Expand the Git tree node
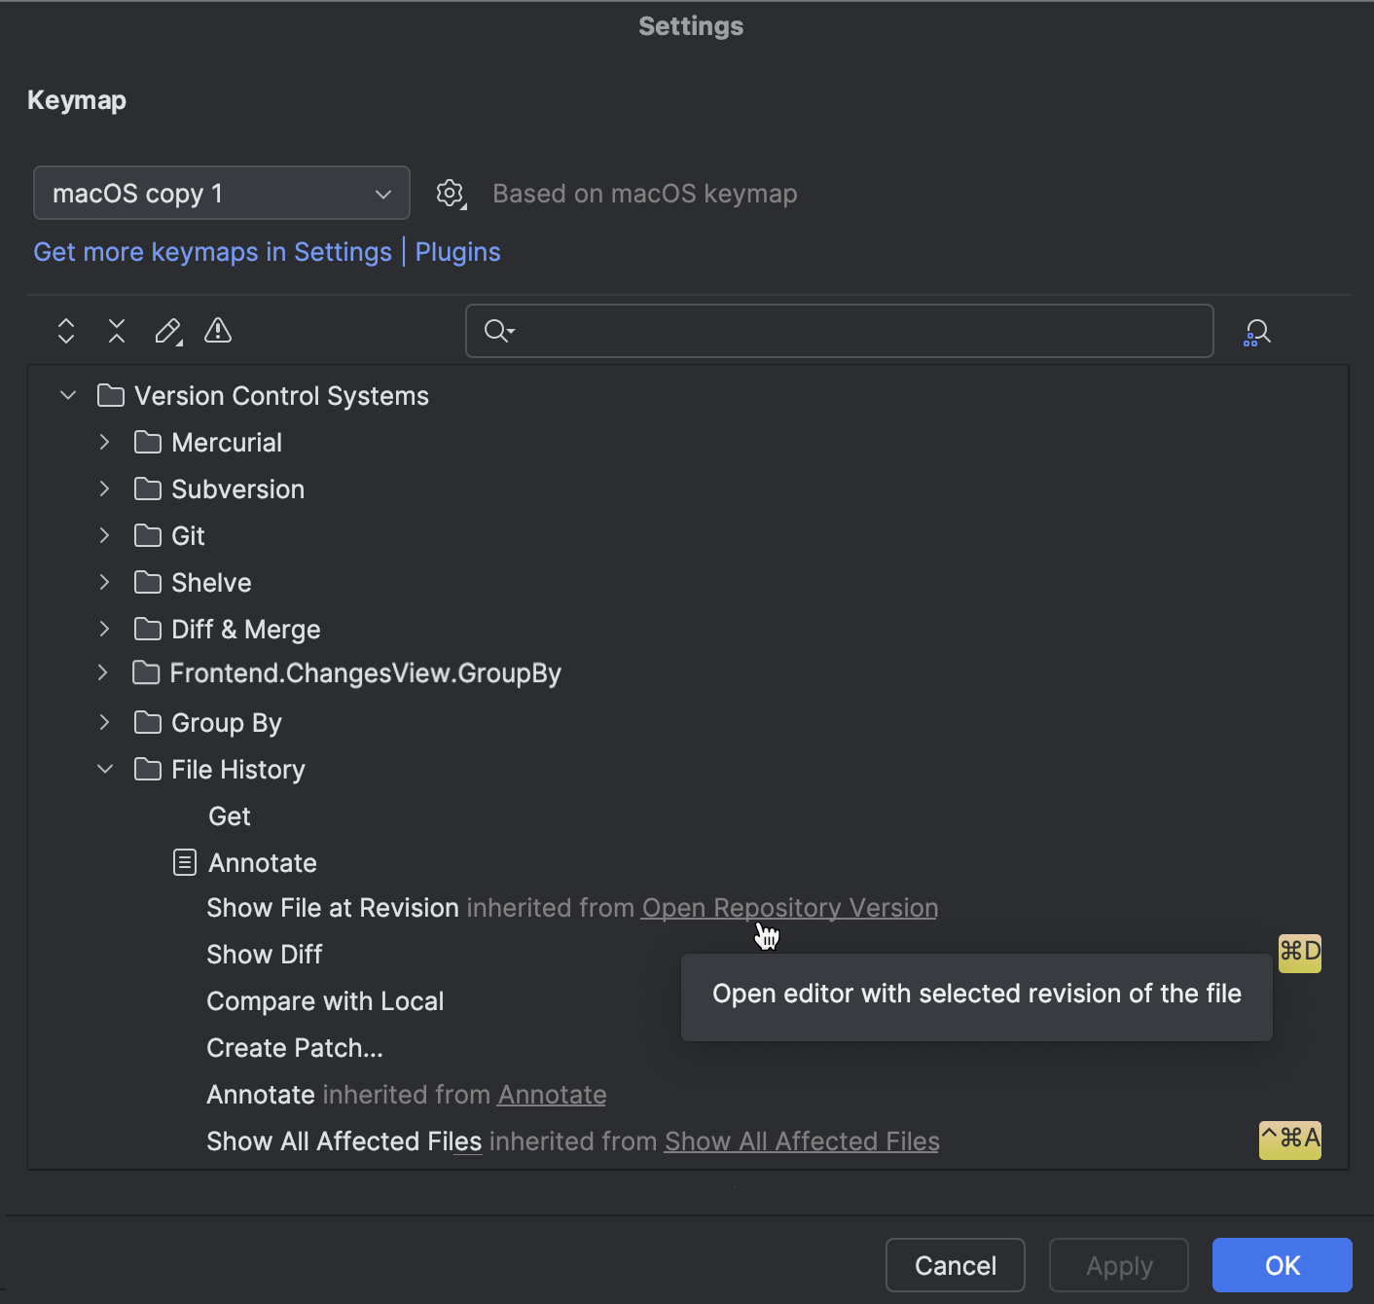The width and height of the screenshot is (1374, 1304). click(x=104, y=535)
